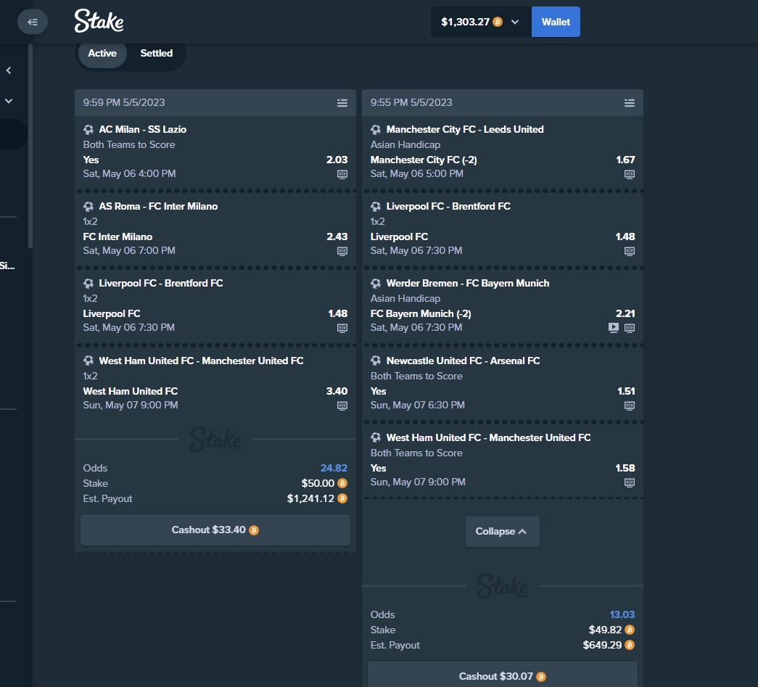Click the 13.03 total odds value
The width and height of the screenshot is (758, 687).
(622, 614)
